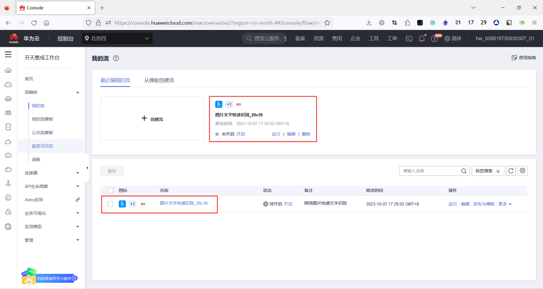Screen dimensions: 543x289
Task: Open 监控与日志 in sidebar
Action: click(42, 146)
